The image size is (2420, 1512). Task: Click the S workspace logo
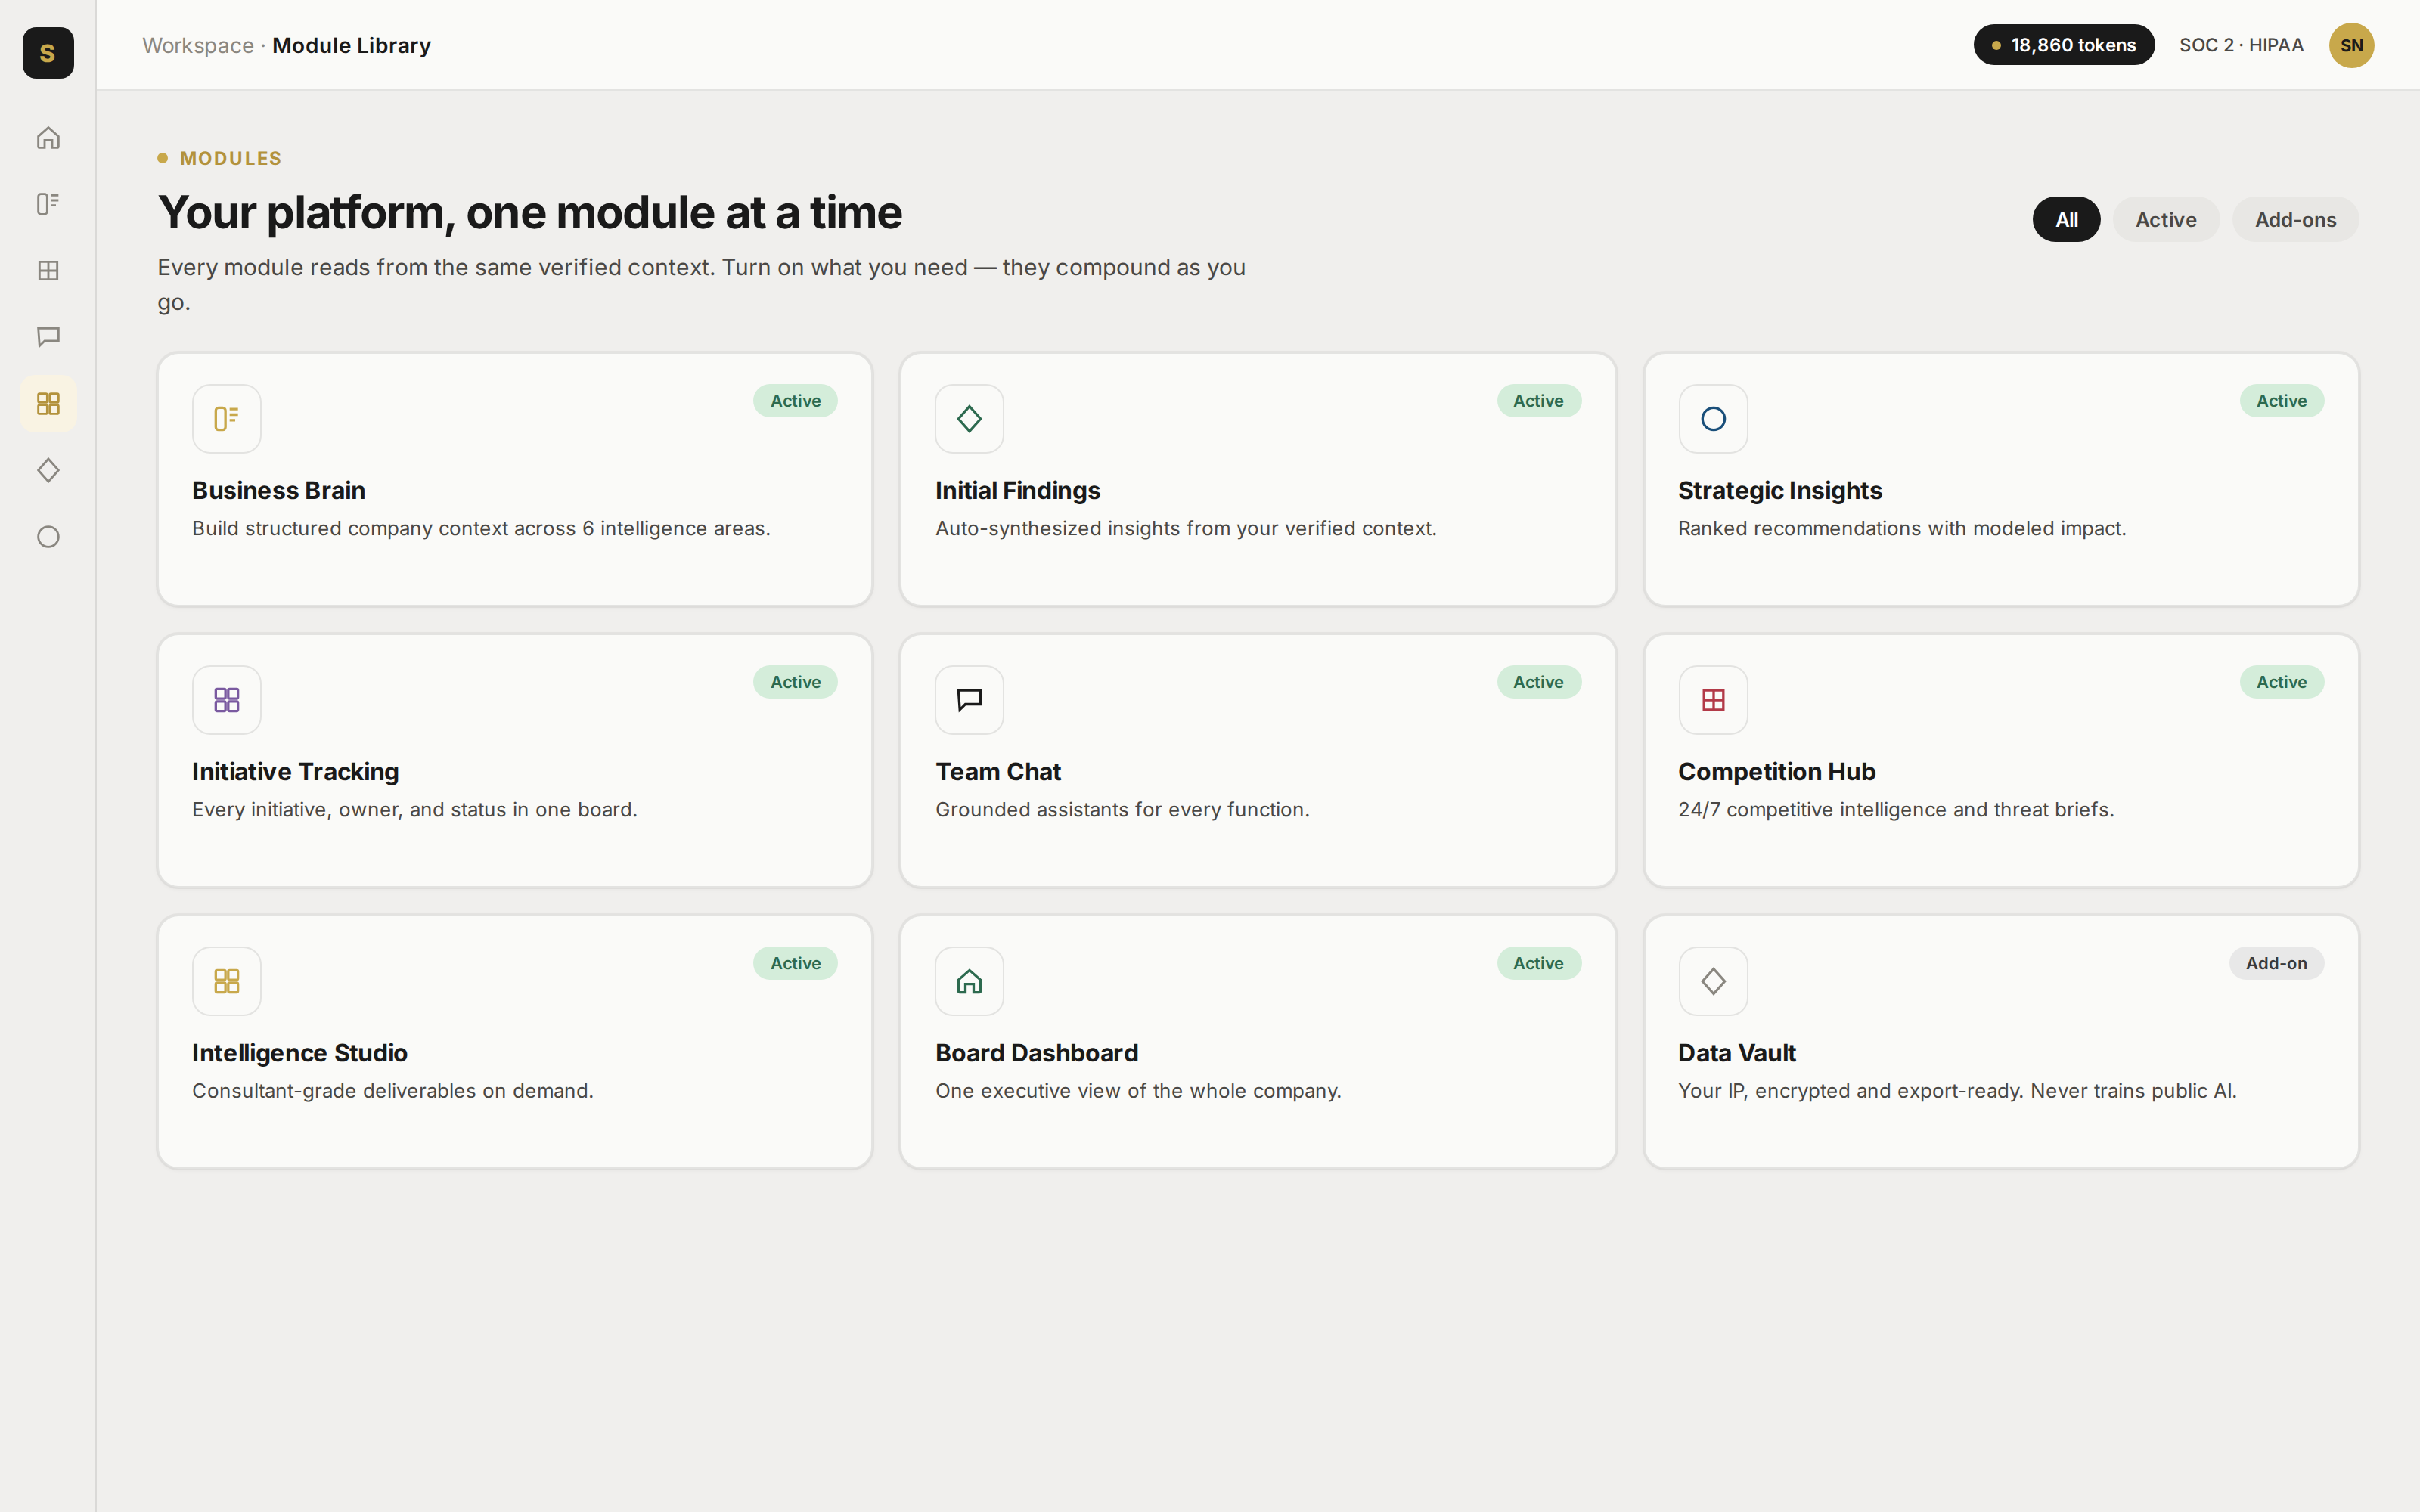(48, 53)
